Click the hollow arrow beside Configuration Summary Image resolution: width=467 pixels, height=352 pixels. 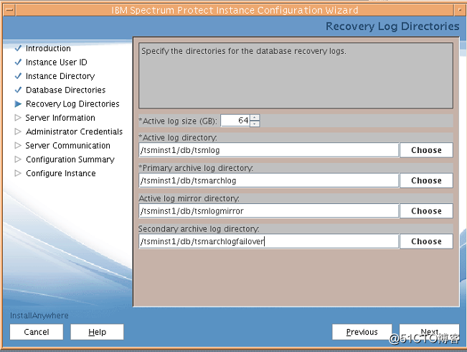point(18,159)
